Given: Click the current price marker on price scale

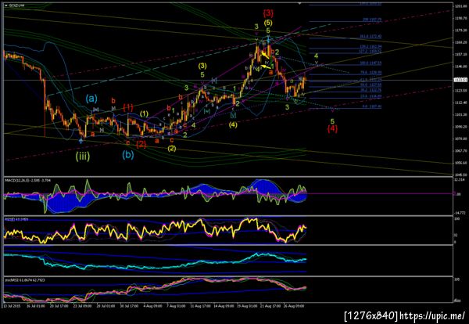Looking at the screenshot, I should pyautogui.click(x=459, y=80).
